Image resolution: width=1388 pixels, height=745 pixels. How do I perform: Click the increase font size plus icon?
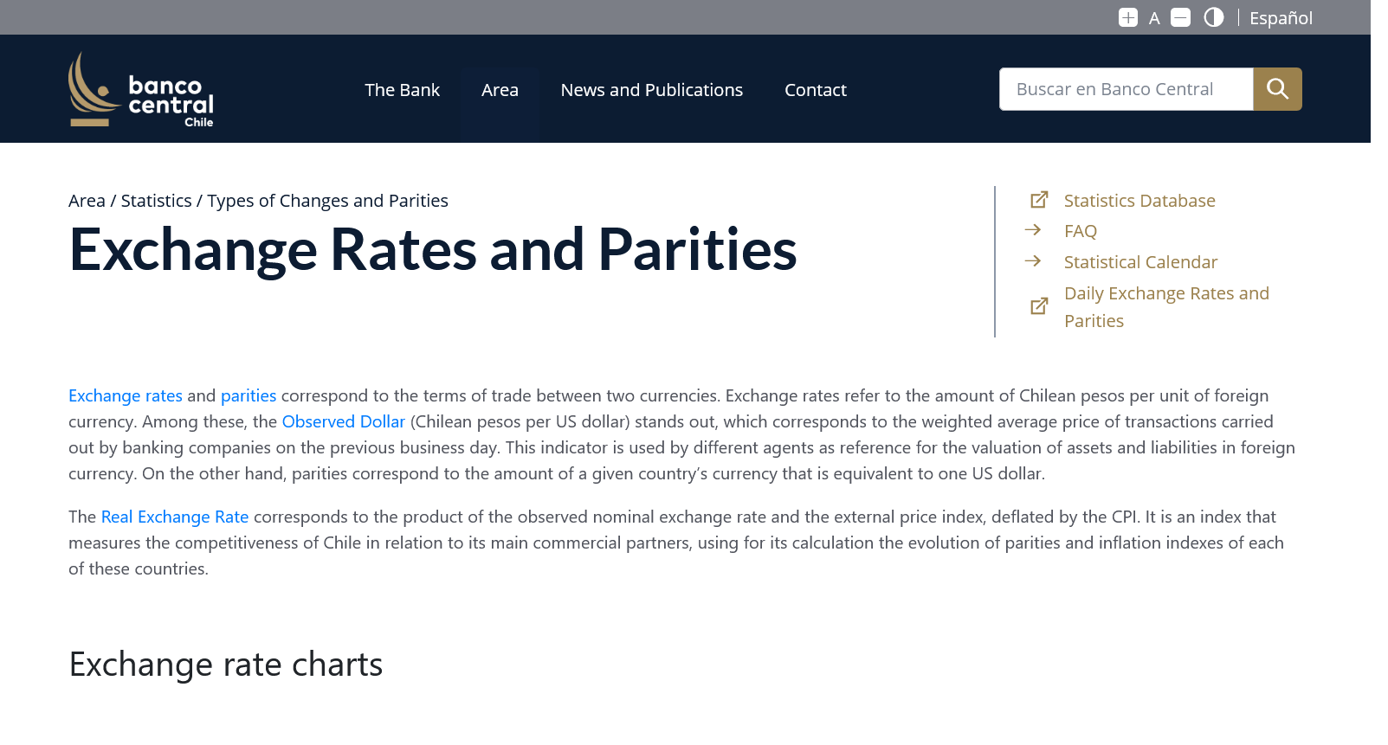1127,17
